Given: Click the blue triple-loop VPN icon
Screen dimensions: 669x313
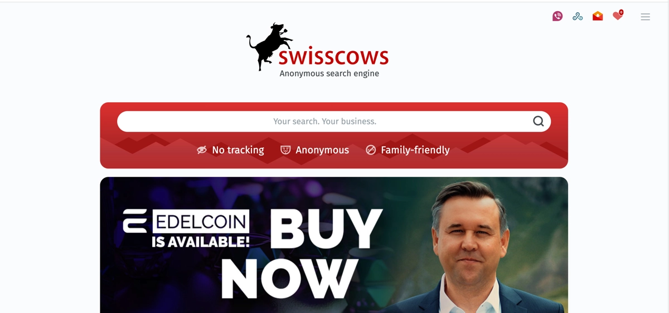Looking at the screenshot, I should click(578, 16).
